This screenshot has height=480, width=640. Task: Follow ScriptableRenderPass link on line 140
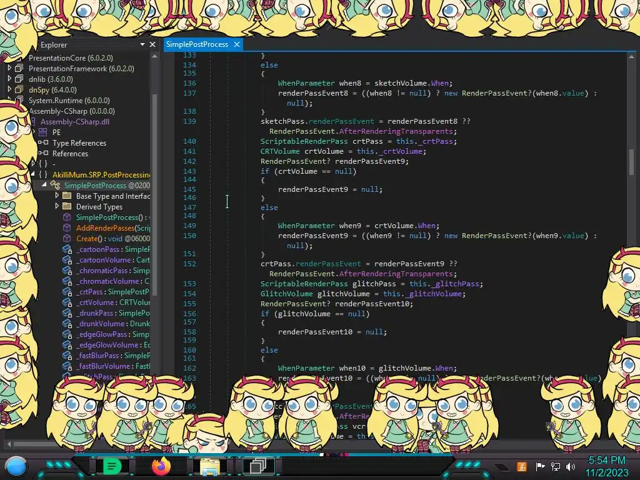304,141
